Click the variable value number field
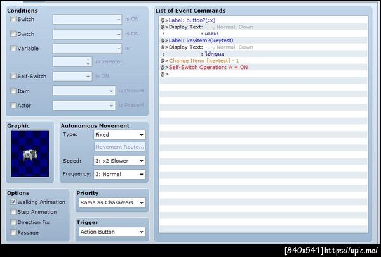 (72, 62)
